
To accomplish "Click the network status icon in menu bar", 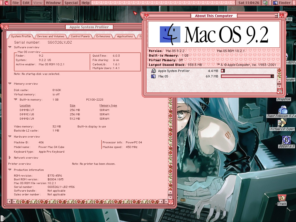I will tap(265, 3).
